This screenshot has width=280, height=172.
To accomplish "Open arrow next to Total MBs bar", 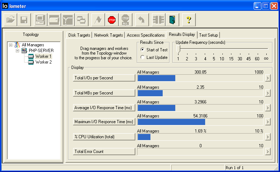I will point(267,93).
